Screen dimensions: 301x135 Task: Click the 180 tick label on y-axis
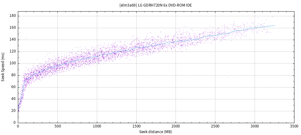[13, 16]
